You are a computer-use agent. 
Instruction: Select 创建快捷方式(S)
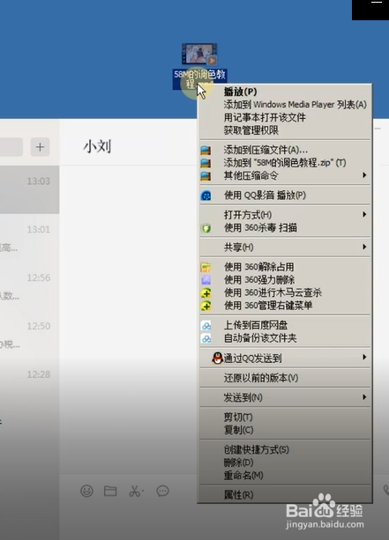pyautogui.click(x=285, y=449)
